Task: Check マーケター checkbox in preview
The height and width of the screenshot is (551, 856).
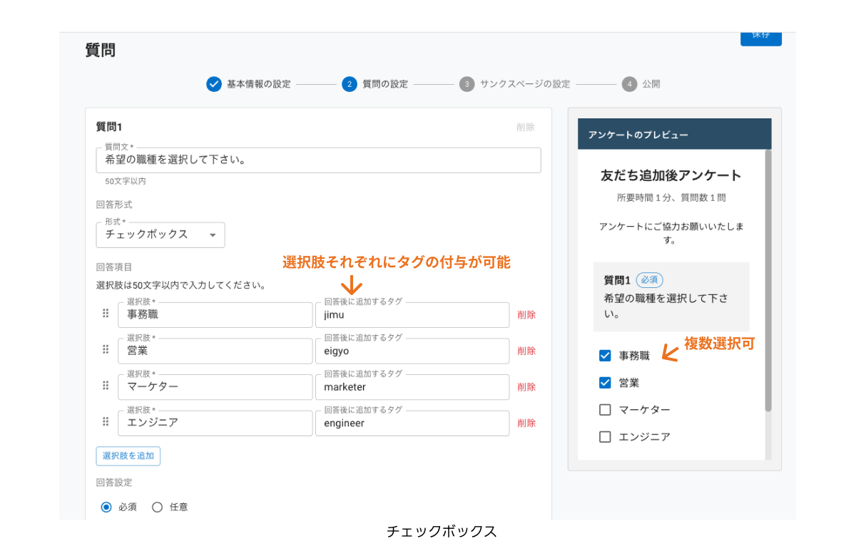Action: tap(605, 410)
